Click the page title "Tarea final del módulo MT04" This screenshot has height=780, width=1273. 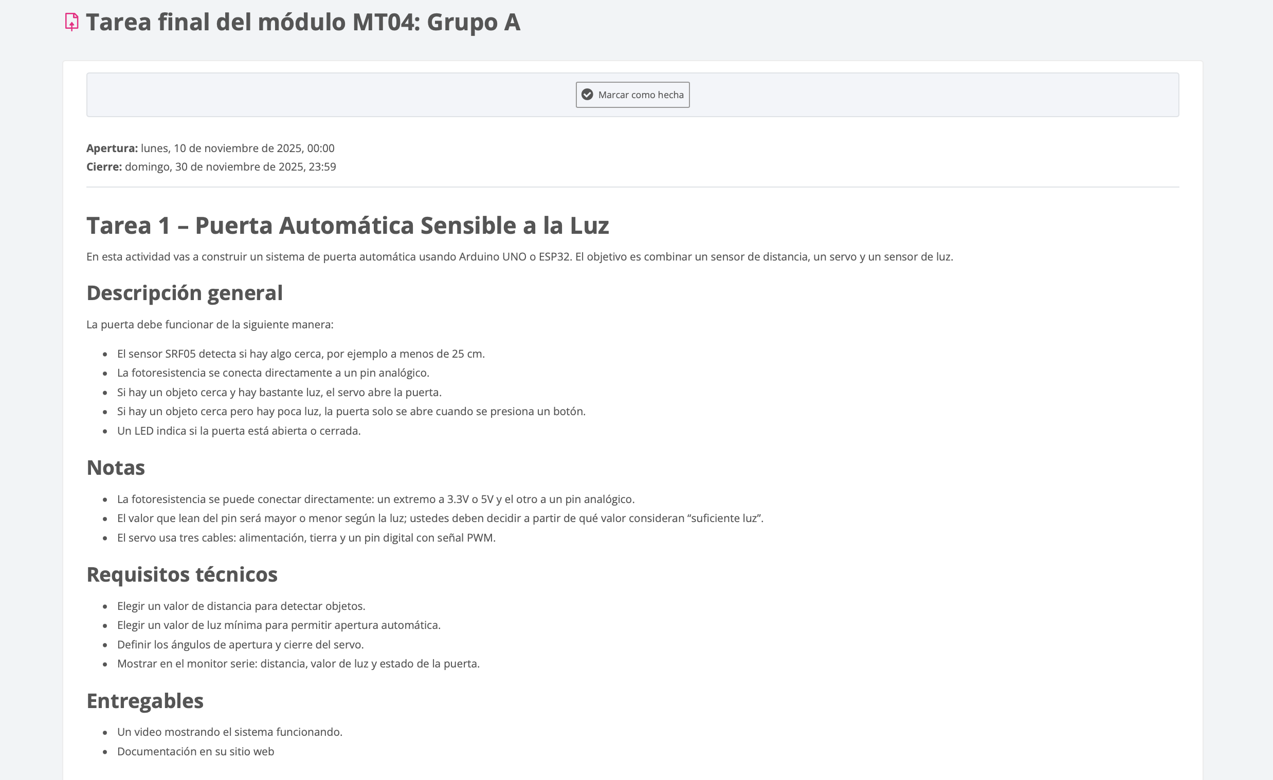[303, 22]
